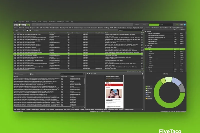The height and width of the screenshot is (133, 200).
Task: Select the HTML row under Internal
Action: pyautogui.click(x=150, y=51)
